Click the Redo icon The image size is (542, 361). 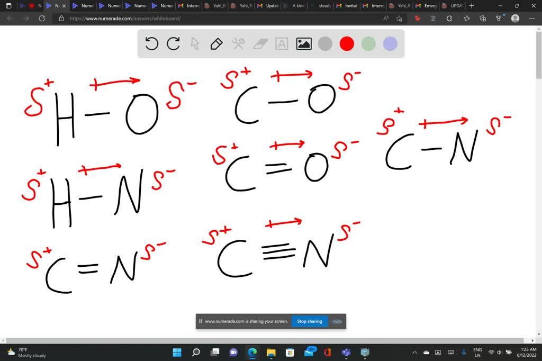coord(173,44)
